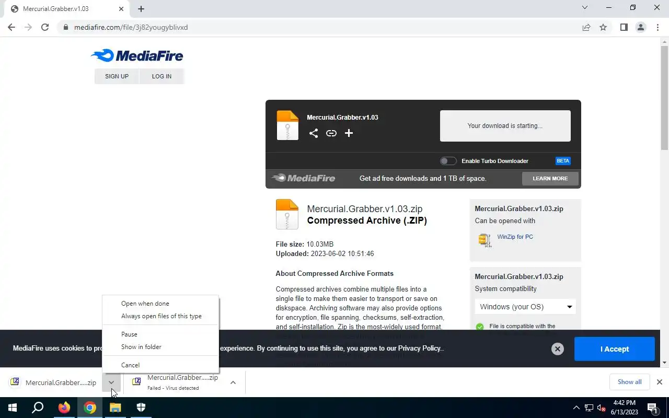Click the 'Compressed Archive (.ZIP)' heading
Screen dimensions: 669x418
[x=367, y=220]
